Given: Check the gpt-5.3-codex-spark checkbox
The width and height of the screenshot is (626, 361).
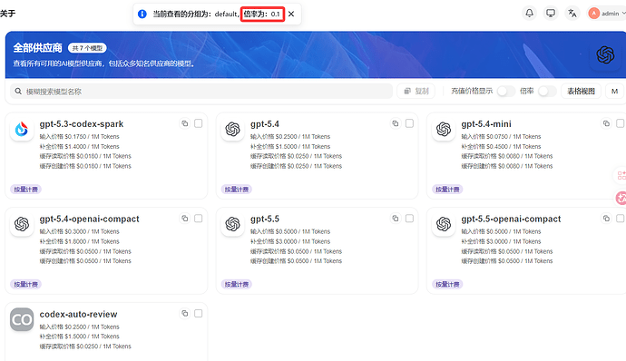Looking at the screenshot, I should pos(198,123).
